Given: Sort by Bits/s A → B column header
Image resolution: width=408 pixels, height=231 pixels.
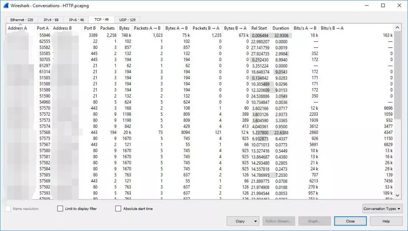Looking at the screenshot, I should click(x=305, y=28).
